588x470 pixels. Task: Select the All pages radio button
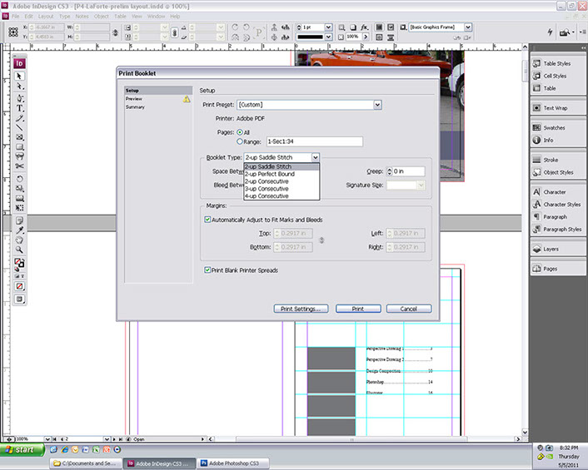240,132
